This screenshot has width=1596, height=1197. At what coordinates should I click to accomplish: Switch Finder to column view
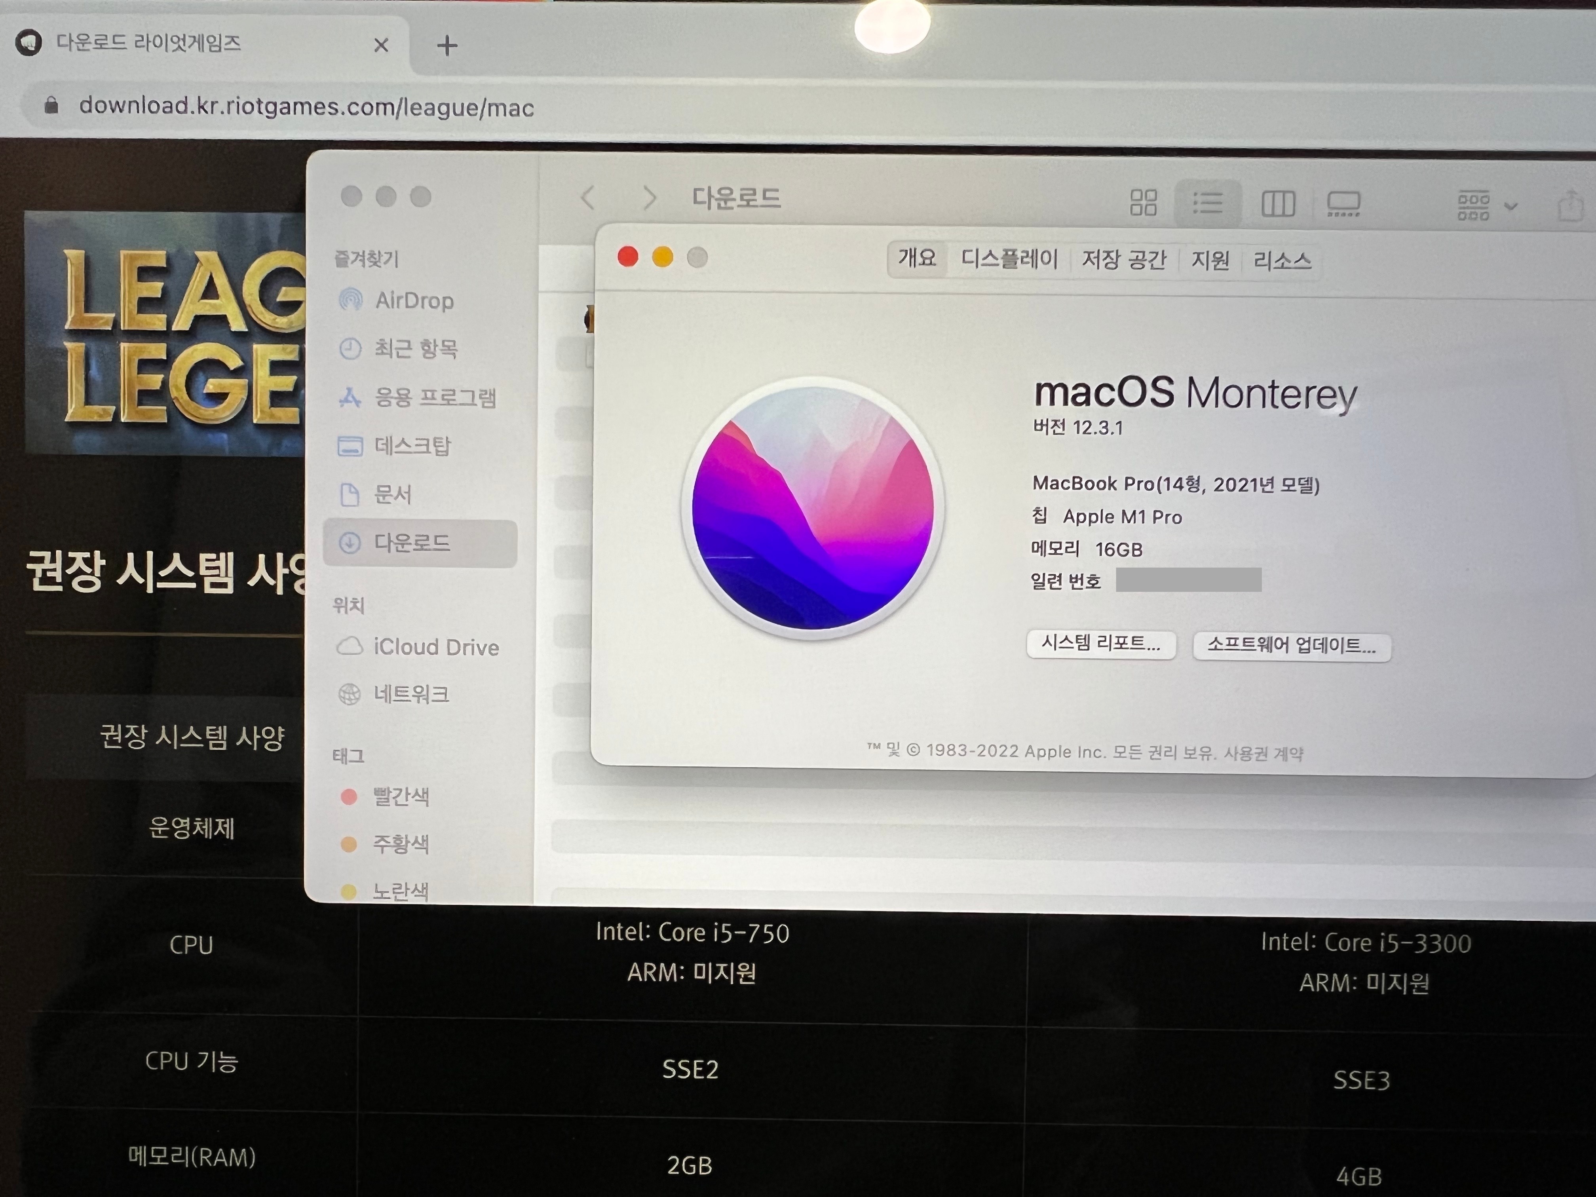pyautogui.click(x=1278, y=203)
